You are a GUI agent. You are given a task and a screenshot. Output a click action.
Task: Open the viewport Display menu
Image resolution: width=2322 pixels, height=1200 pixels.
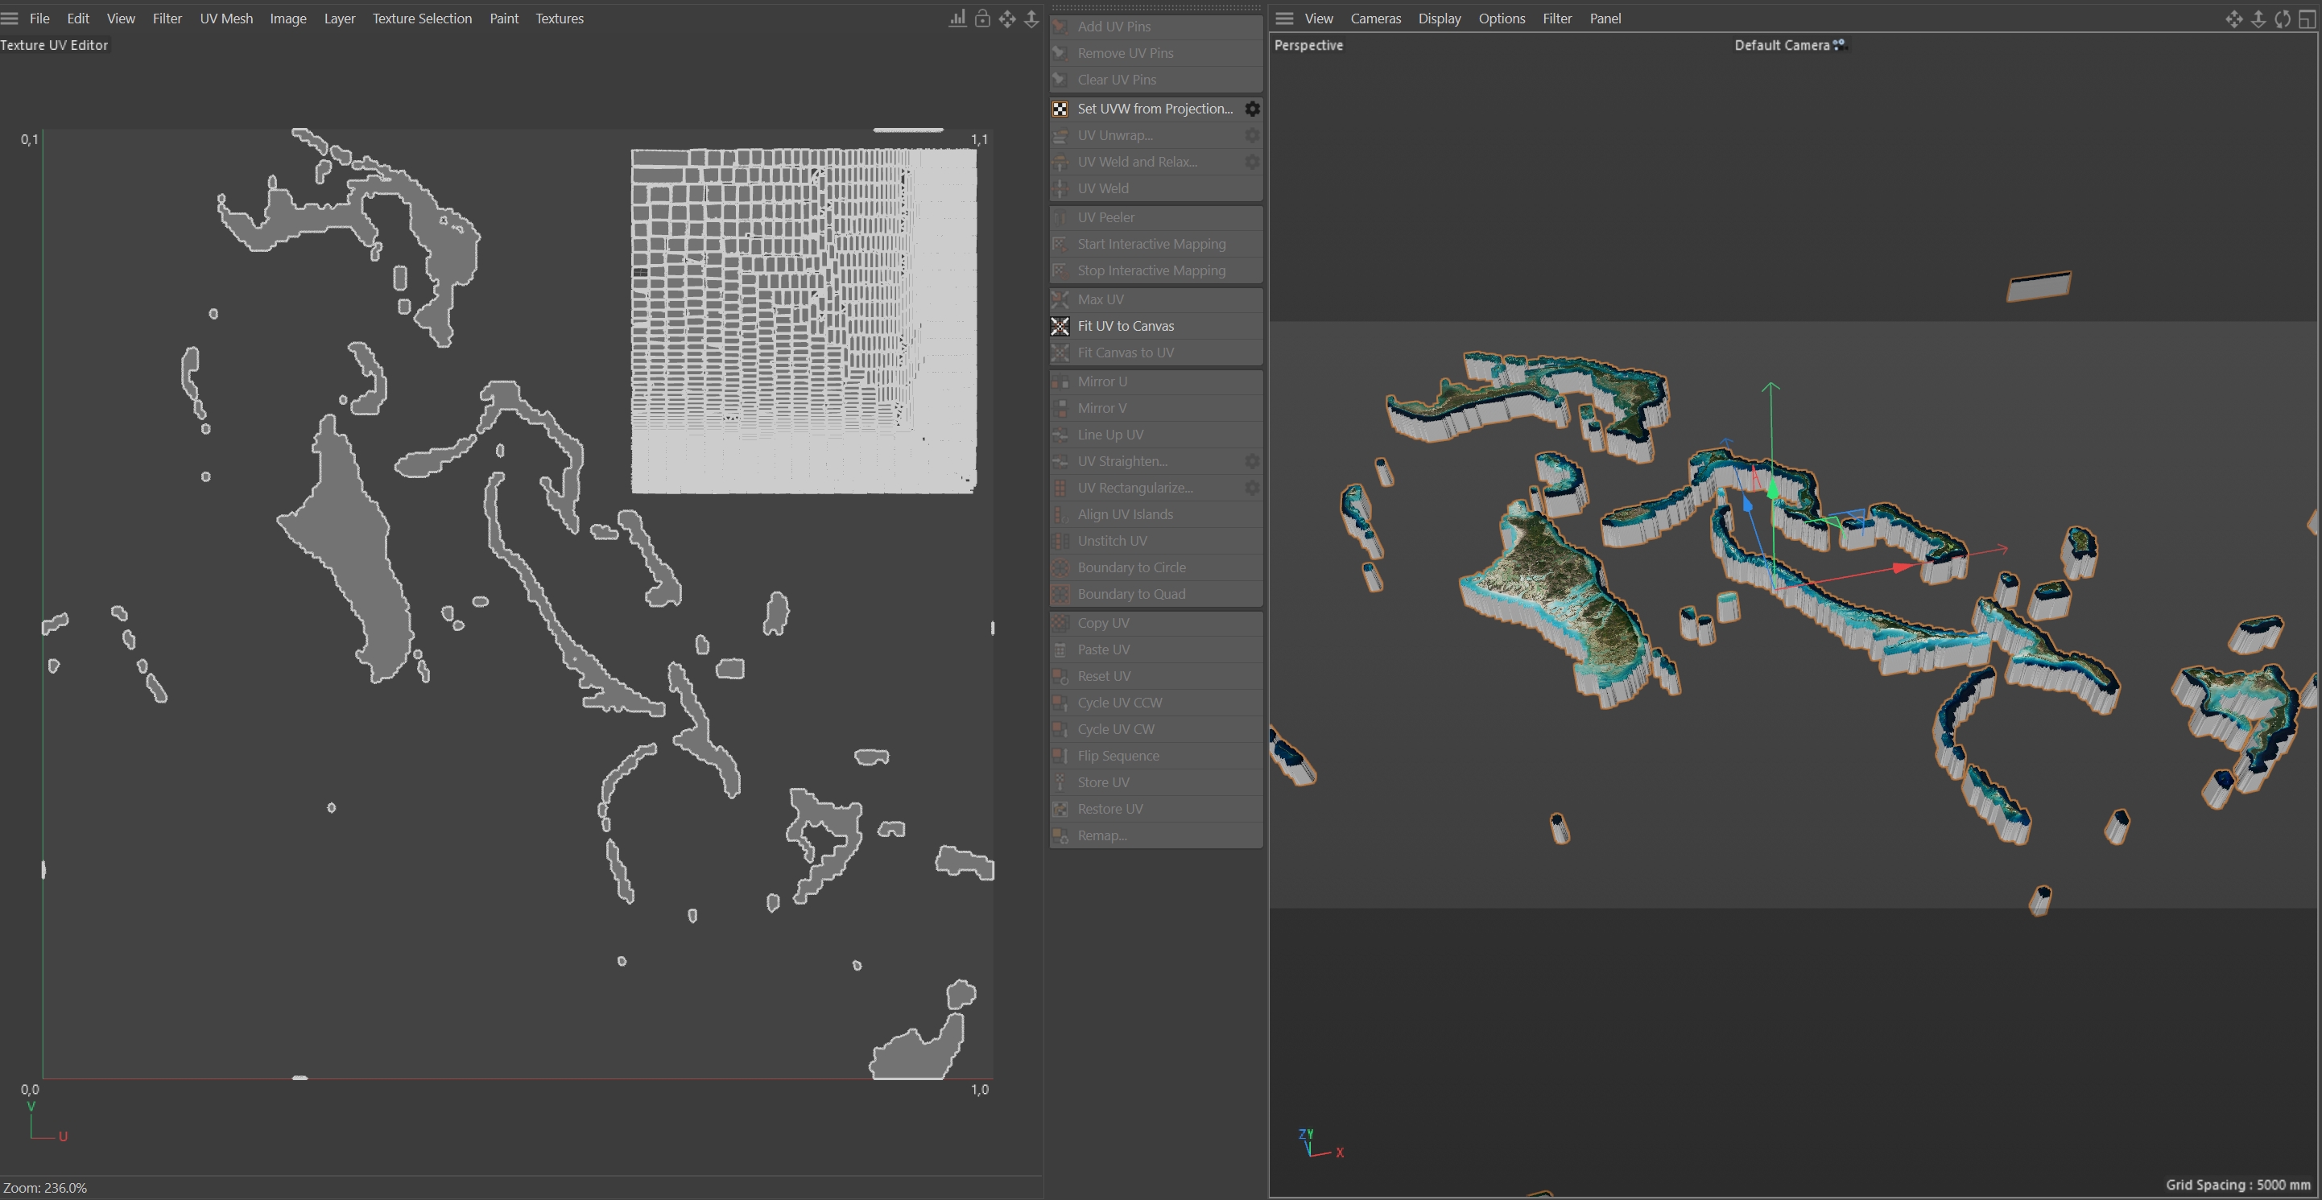1439,19
